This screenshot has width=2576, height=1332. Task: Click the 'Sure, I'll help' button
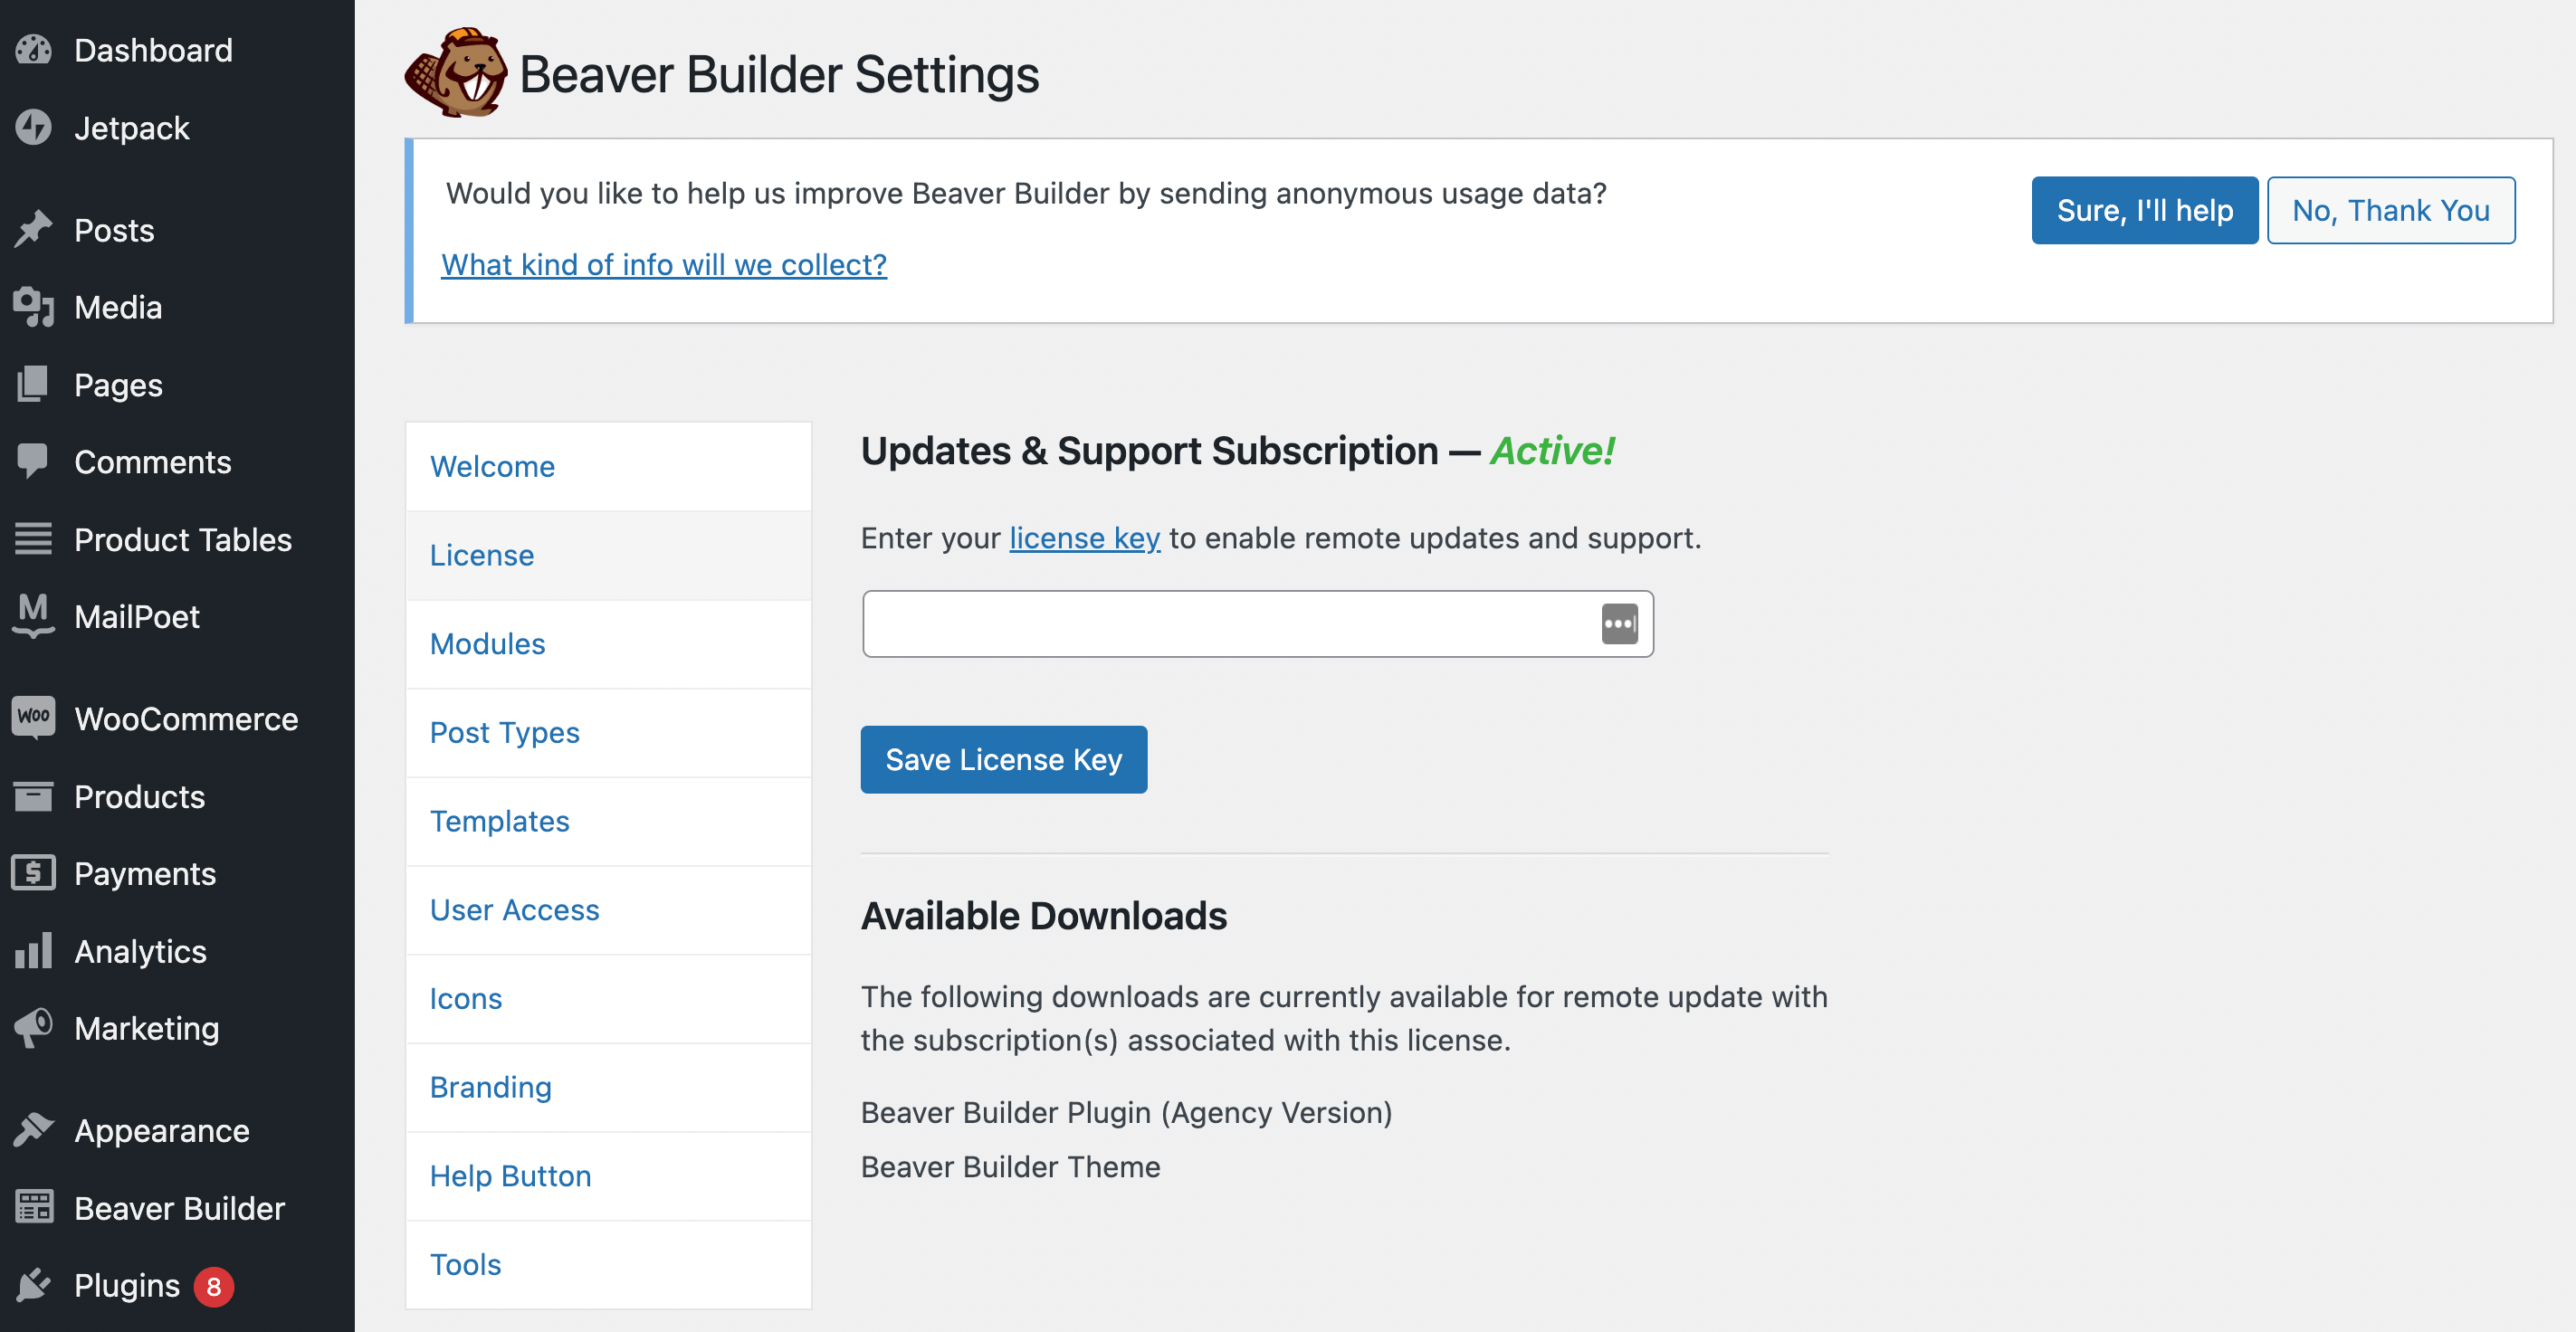pos(2144,211)
